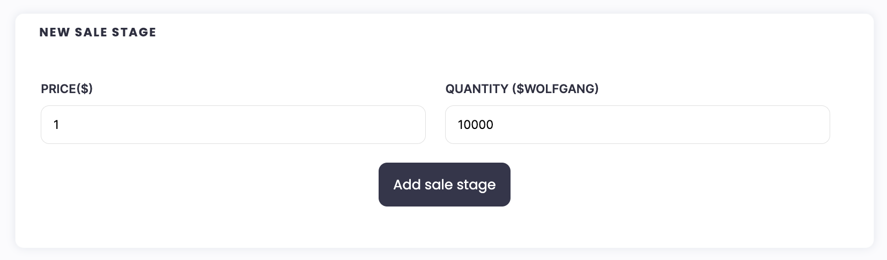887x260 pixels.
Task: Click the Add sale stage button
Action: pyautogui.click(x=444, y=185)
